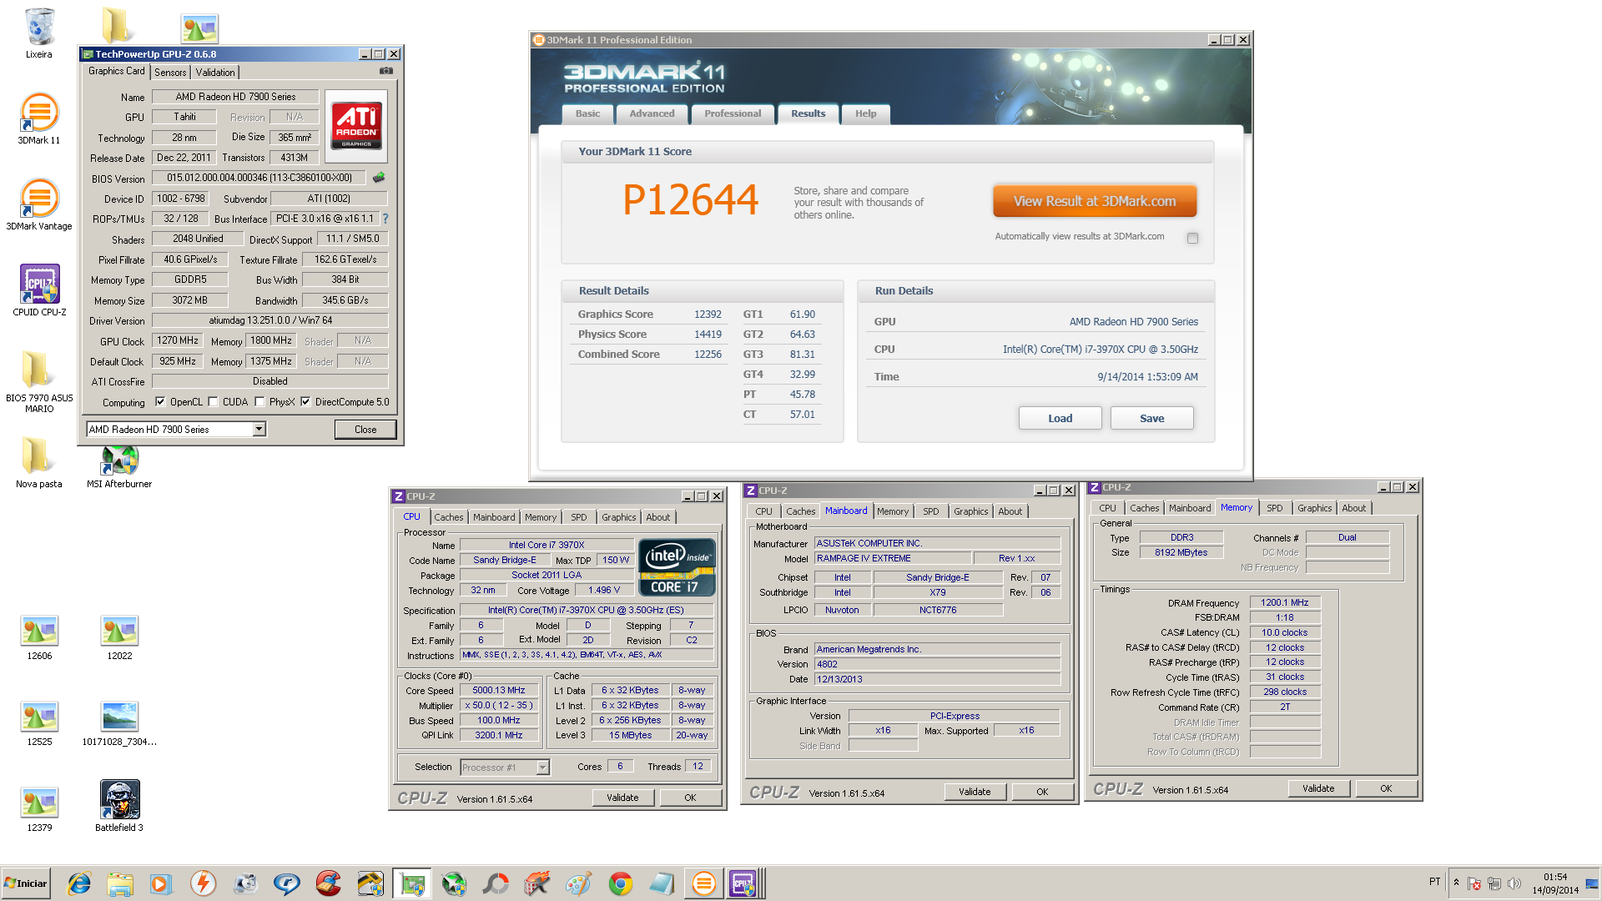This screenshot has height=901, width=1602.
Task: Click the PT language indicator
Action: 1434,881
